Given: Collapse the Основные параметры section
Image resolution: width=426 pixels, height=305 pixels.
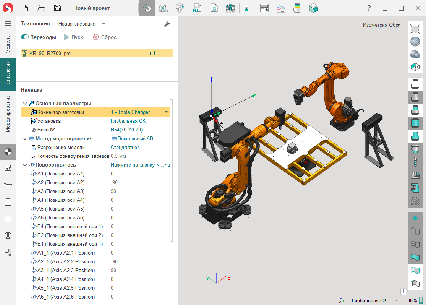Looking at the screenshot, I should pos(25,104).
